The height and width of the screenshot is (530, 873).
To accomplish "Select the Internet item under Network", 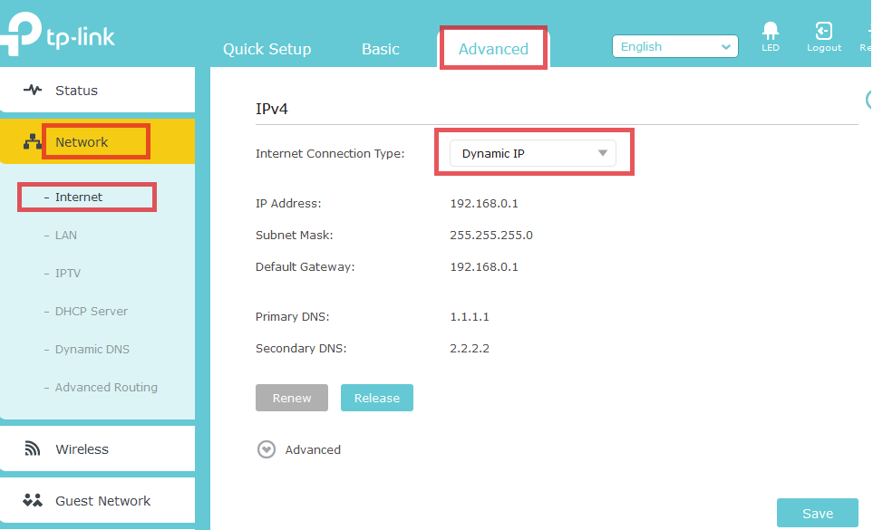I will click(x=86, y=197).
